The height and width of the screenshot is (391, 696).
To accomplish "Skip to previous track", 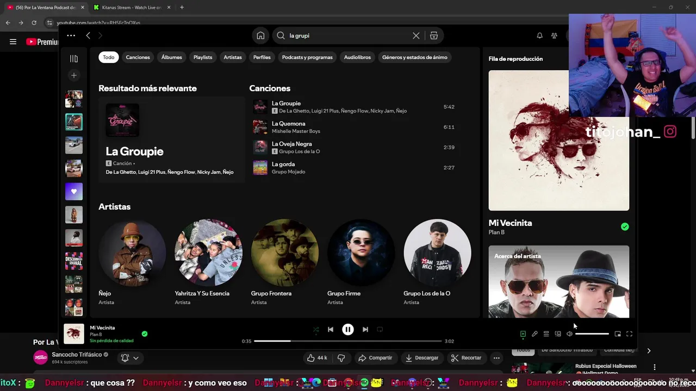I will click(x=331, y=329).
